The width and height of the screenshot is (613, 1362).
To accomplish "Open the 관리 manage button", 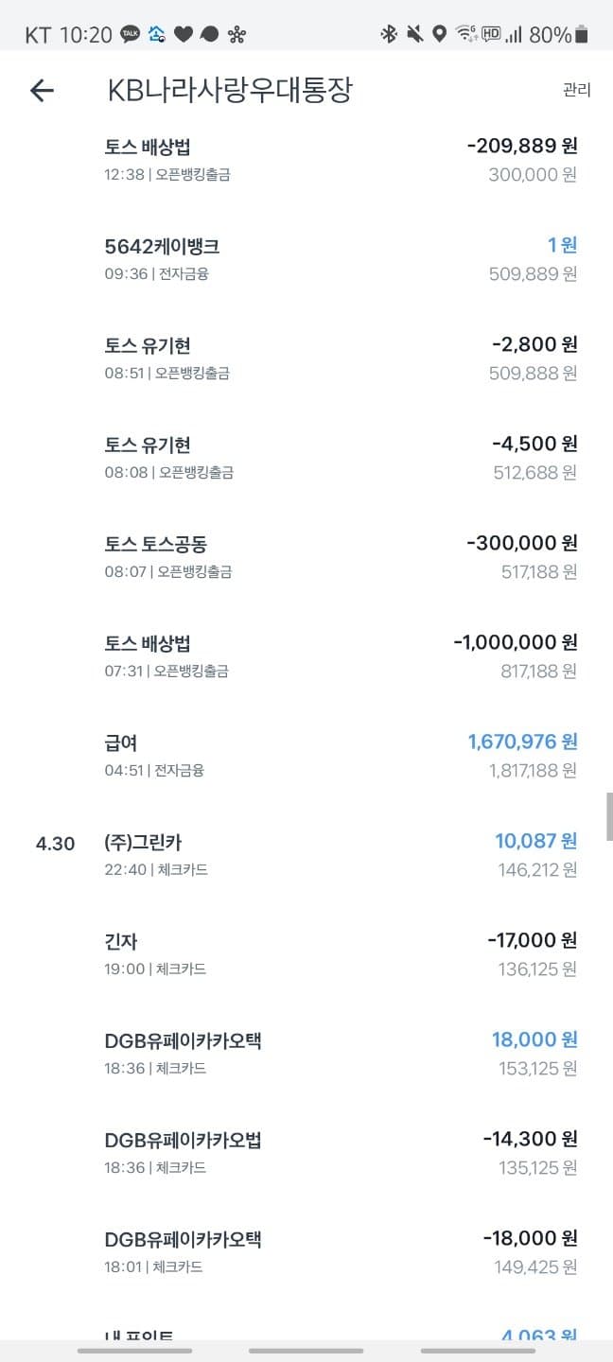I will 576,91.
